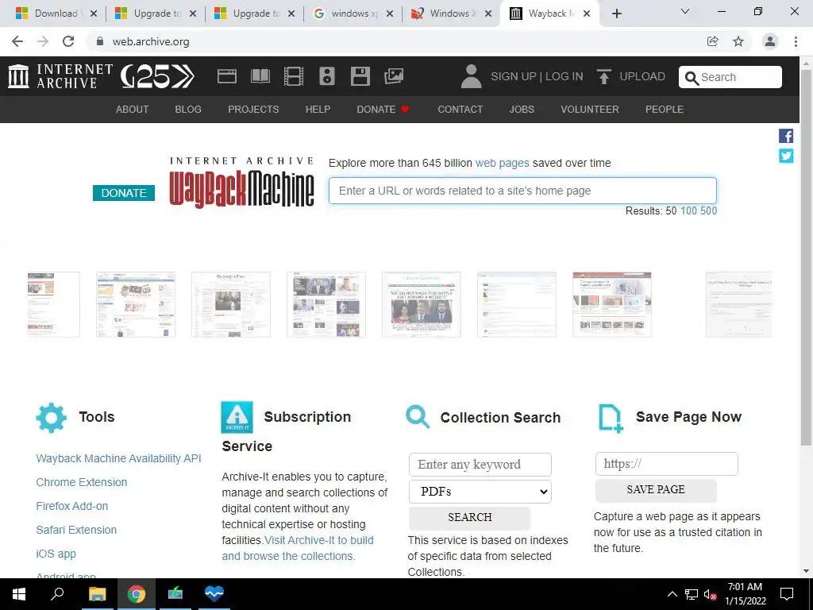Open the Chrome profile icon
Viewport: 813px width, 610px height.
click(x=770, y=41)
